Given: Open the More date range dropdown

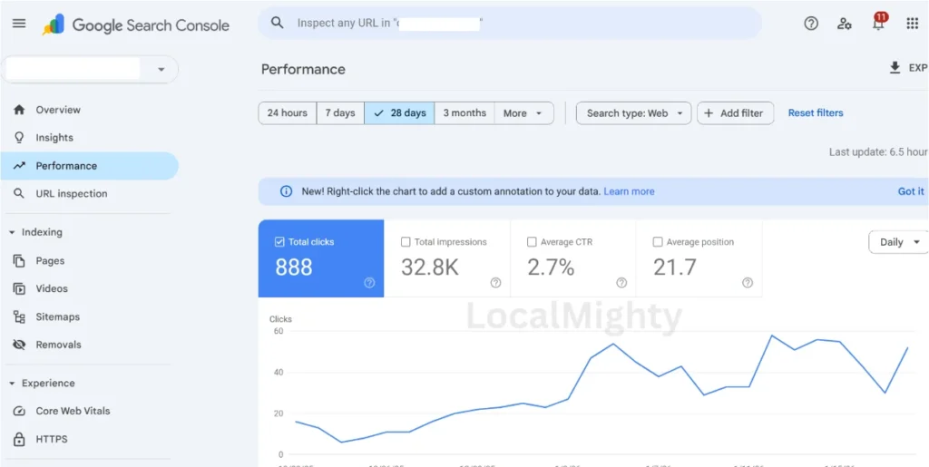Looking at the screenshot, I should point(523,113).
